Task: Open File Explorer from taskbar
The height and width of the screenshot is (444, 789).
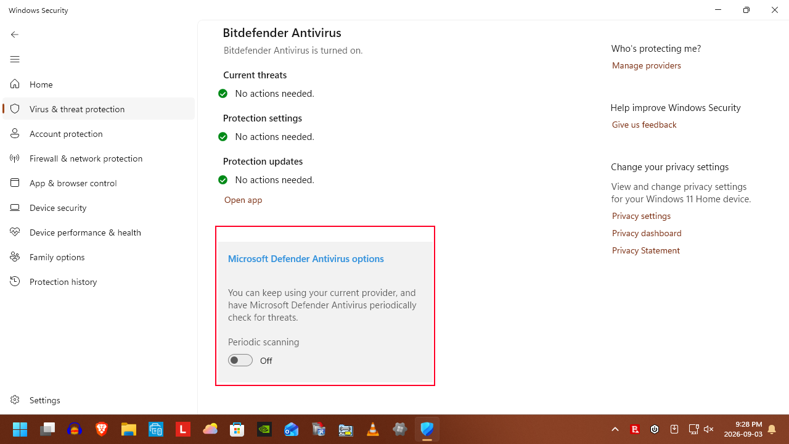Action: tap(129, 429)
